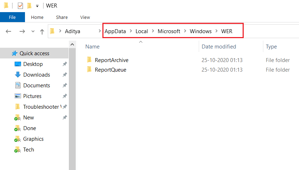Image resolution: width=299 pixels, height=170 pixels.
Task: Open the Graphics folder in sidebar
Action: 33,139
